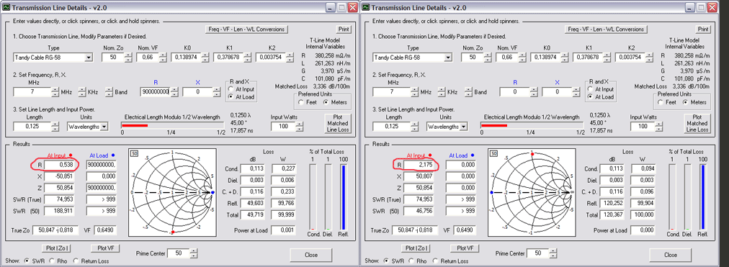Adjust R value spinner in right window

coord(533,92)
